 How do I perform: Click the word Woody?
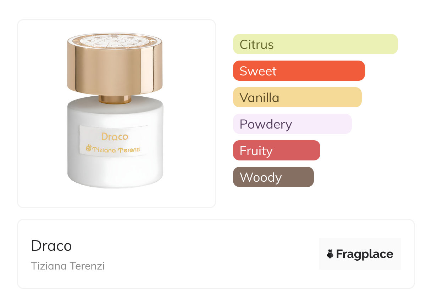click(x=261, y=177)
